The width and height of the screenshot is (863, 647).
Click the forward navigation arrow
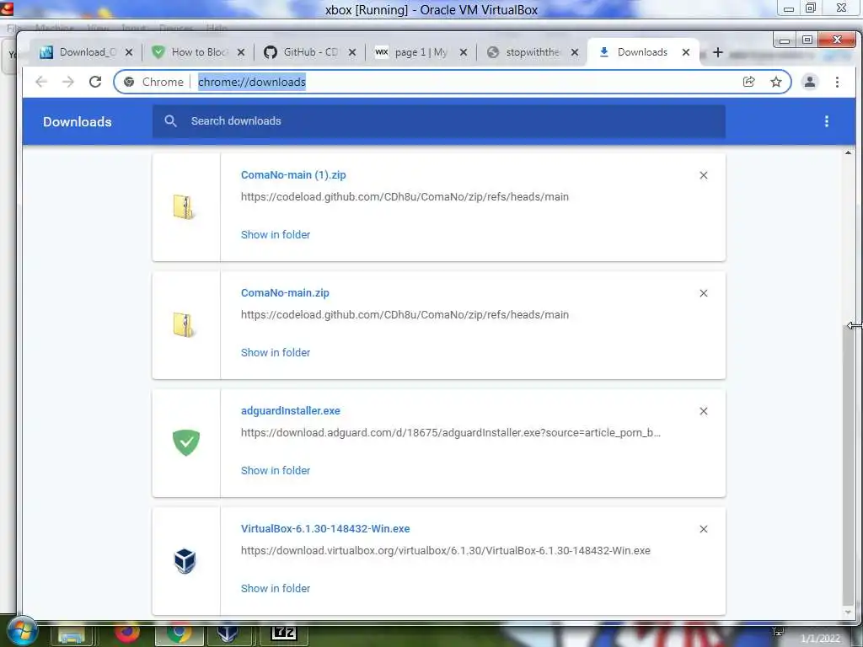[x=67, y=82]
